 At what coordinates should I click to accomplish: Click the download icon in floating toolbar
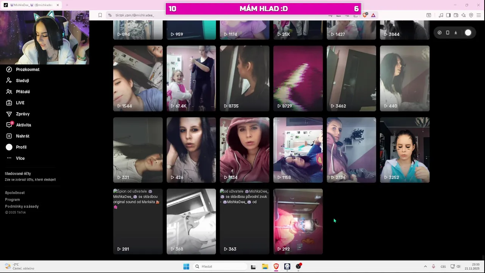(455, 33)
